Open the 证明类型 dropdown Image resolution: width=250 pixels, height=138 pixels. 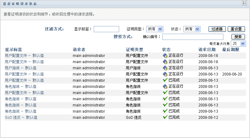click(155, 29)
